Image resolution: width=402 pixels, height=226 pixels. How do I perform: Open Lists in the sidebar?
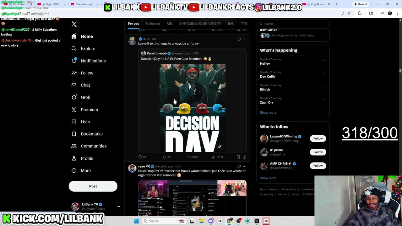coord(81,122)
